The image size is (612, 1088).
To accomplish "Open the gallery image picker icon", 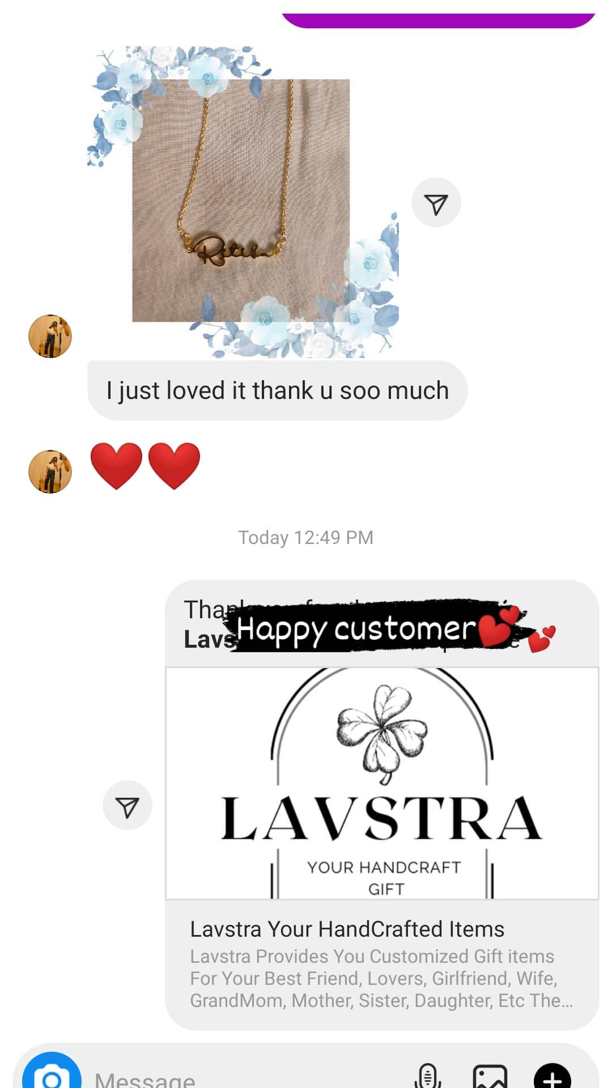I will 490,1076.
